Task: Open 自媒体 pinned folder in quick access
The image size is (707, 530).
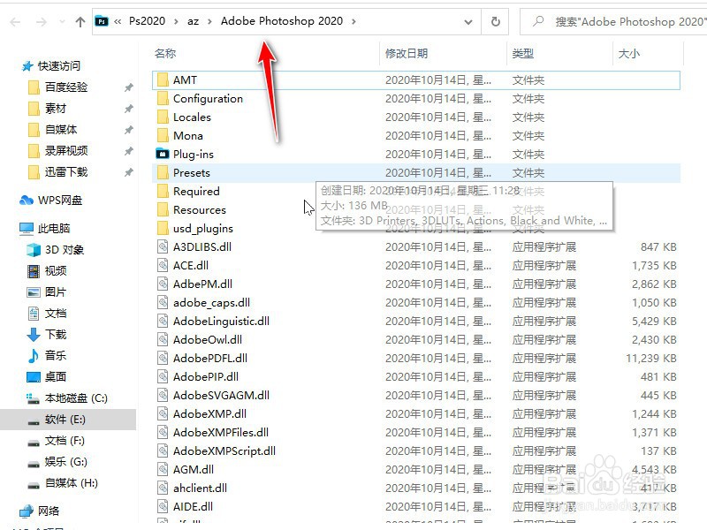Action: pyautogui.click(x=61, y=129)
